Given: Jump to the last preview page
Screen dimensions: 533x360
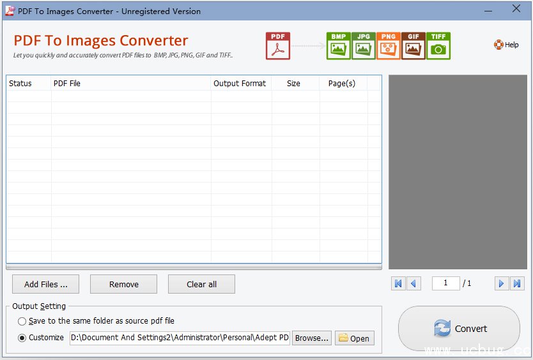Looking at the screenshot, I should pyautogui.click(x=517, y=283).
